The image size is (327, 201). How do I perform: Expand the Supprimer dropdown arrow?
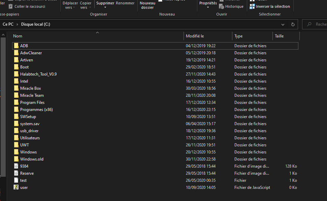pos(105,7)
